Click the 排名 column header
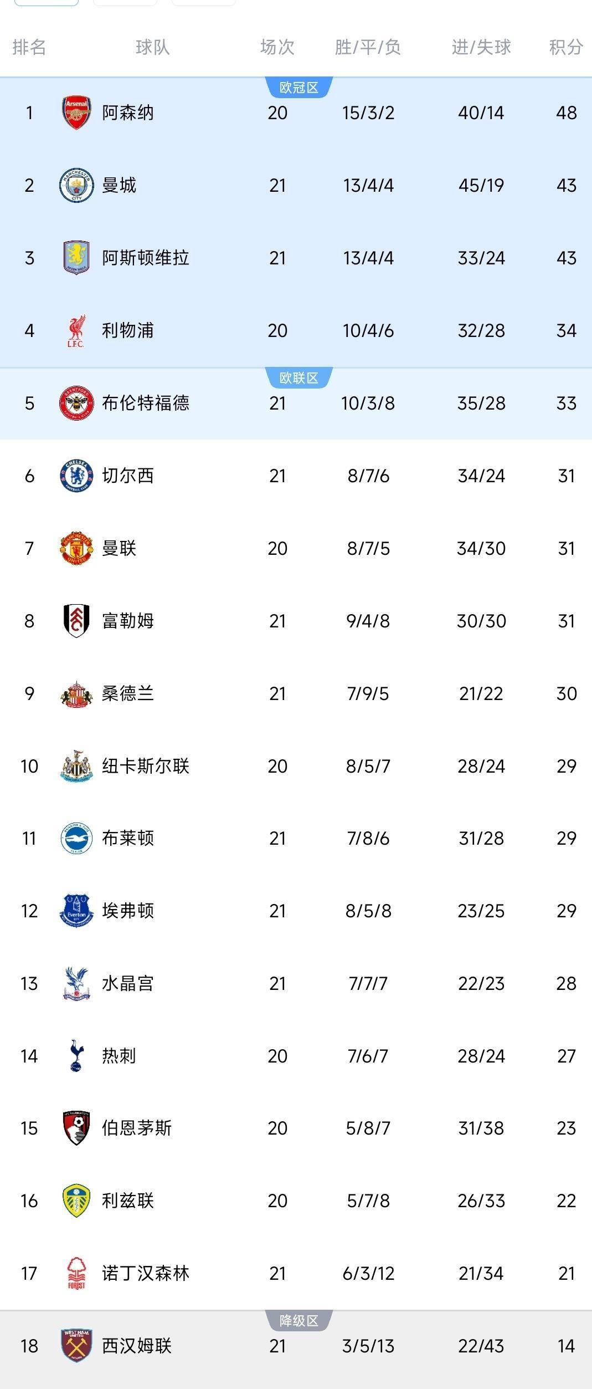 pyautogui.click(x=29, y=48)
